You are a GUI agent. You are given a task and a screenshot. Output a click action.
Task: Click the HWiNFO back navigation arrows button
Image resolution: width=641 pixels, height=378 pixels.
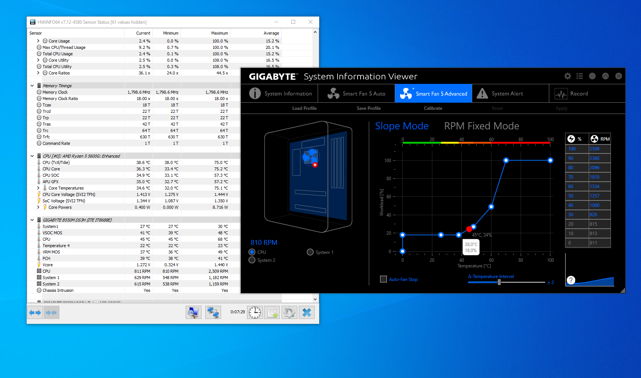[35, 313]
